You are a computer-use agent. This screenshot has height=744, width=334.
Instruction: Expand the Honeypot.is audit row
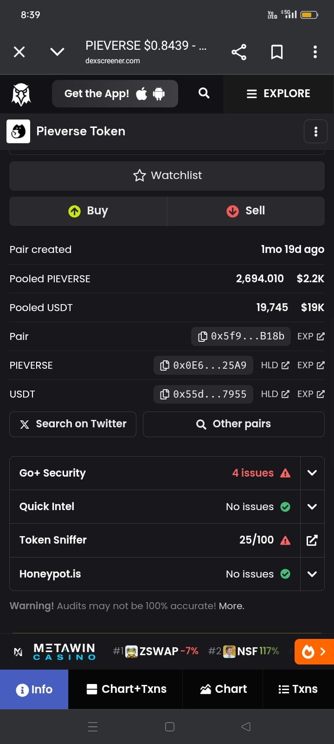click(x=312, y=574)
